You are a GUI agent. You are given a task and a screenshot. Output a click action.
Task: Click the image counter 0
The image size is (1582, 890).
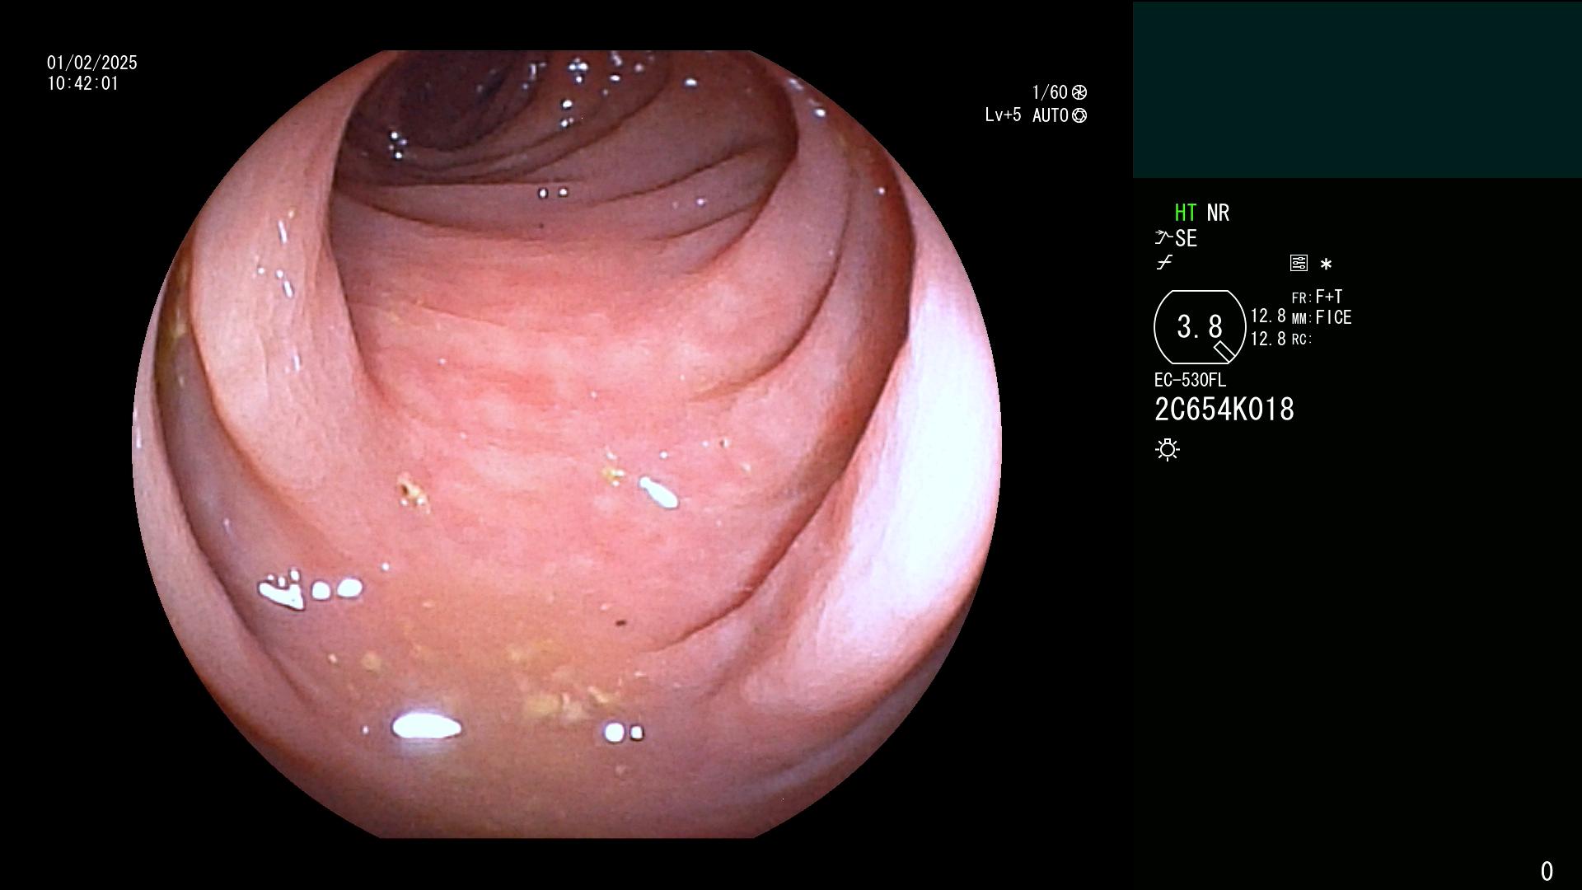(x=1547, y=871)
